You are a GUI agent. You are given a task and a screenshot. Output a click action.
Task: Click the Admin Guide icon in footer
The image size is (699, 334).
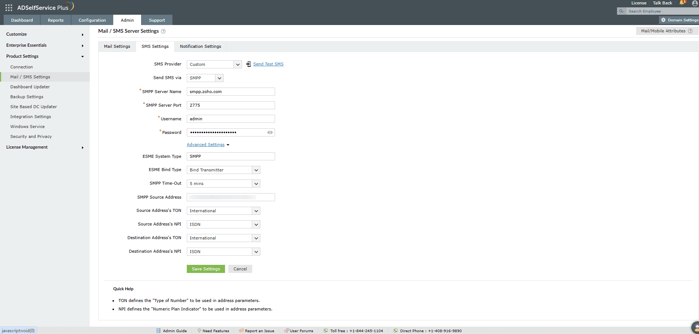point(158,330)
